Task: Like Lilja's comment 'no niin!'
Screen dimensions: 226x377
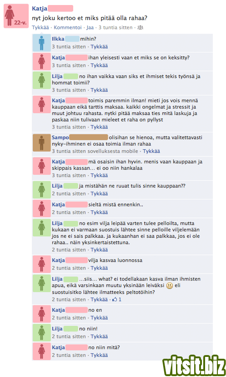Action: pos(99,336)
